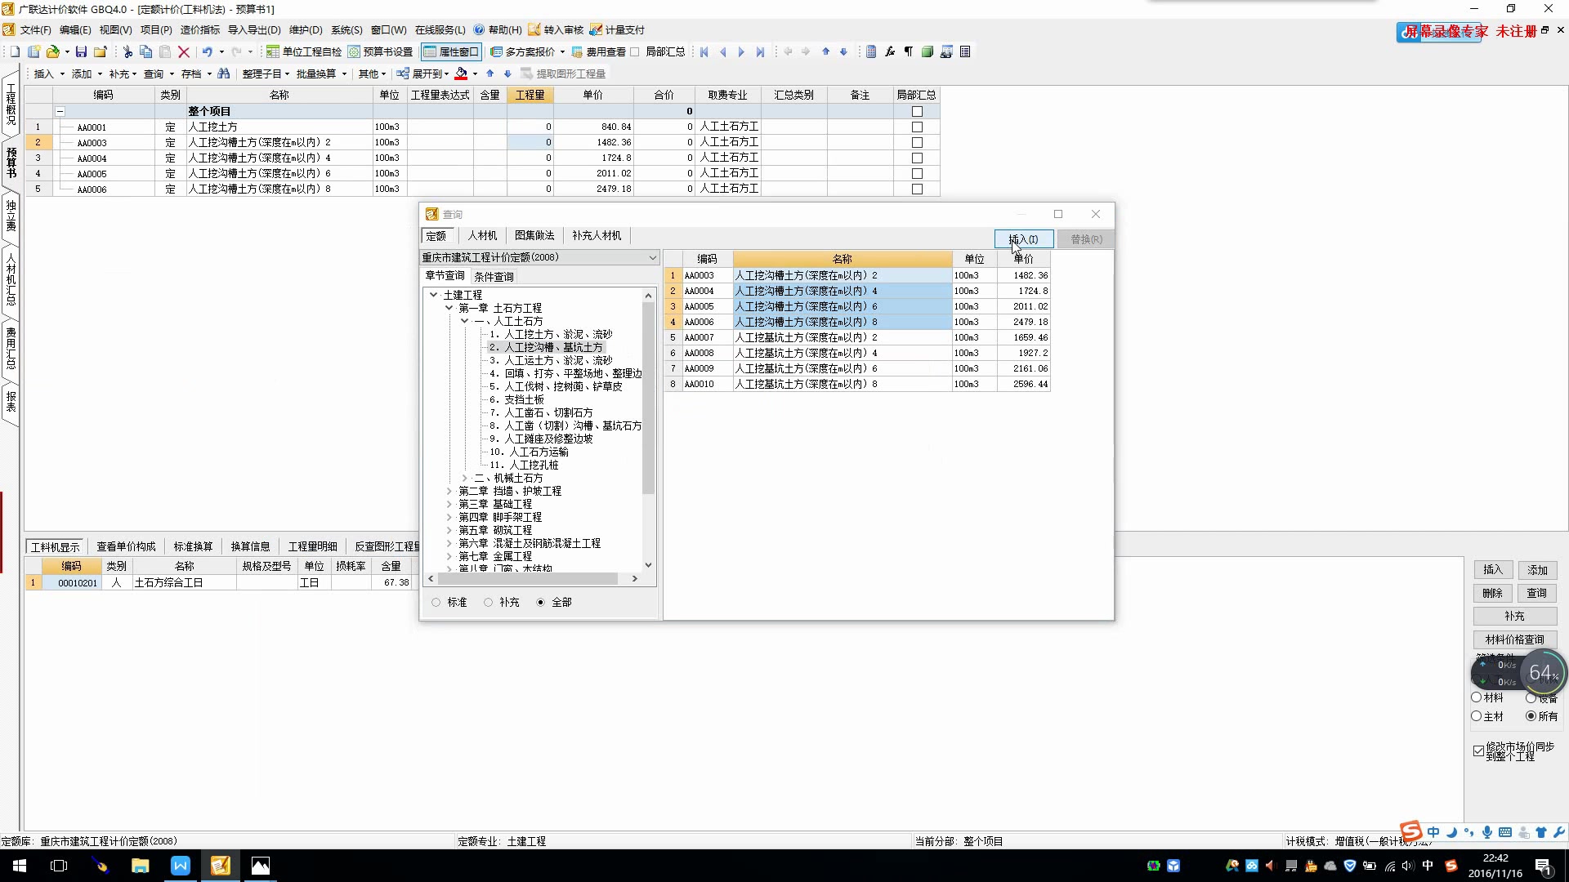Click the first-record navigation icon
Image resolution: width=1569 pixels, height=882 pixels.
coord(704,51)
